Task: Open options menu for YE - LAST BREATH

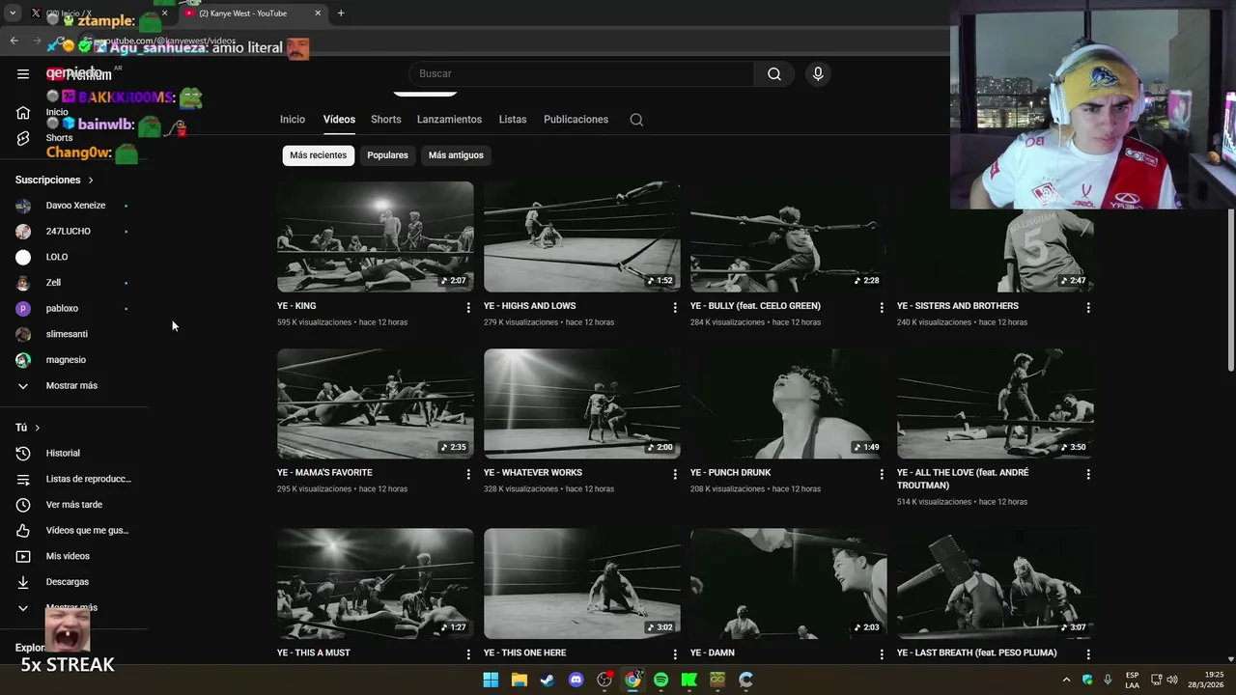Action: (x=1088, y=653)
